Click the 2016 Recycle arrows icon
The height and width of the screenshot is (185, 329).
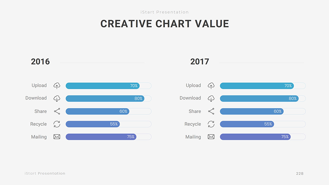pos(57,124)
